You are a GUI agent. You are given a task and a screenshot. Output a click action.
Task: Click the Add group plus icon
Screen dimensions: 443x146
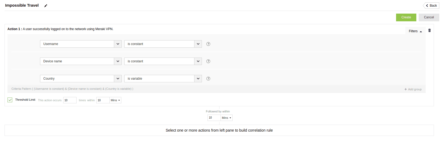406,90
